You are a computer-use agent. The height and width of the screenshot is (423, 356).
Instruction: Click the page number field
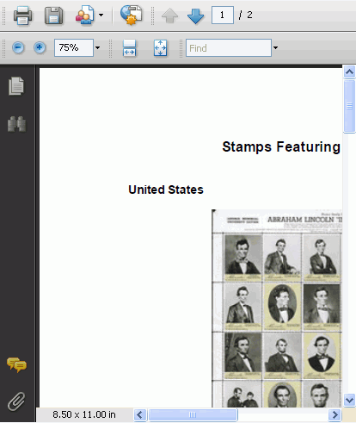pos(223,15)
